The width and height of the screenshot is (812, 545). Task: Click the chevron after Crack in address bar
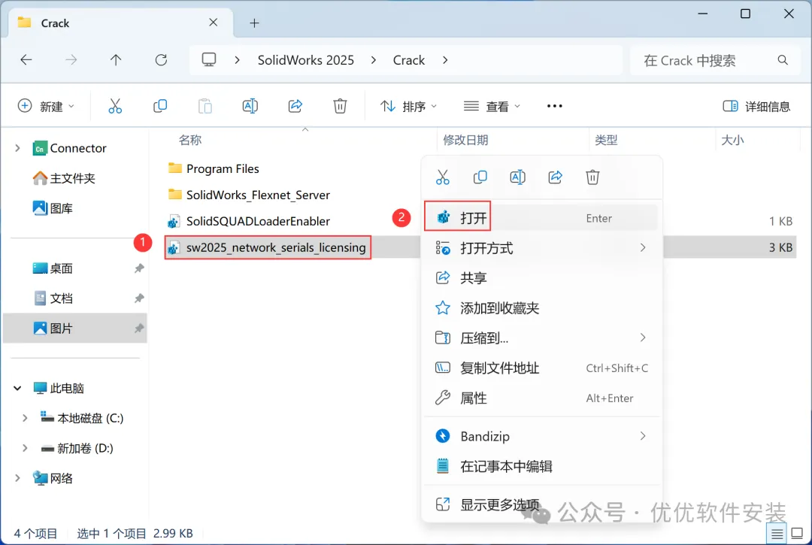(x=445, y=60)
